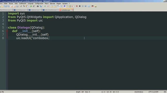Zoom in with the toolbar icon
Image resolution: width=167 pixels, height=93 pixels.
click(45, 6)
